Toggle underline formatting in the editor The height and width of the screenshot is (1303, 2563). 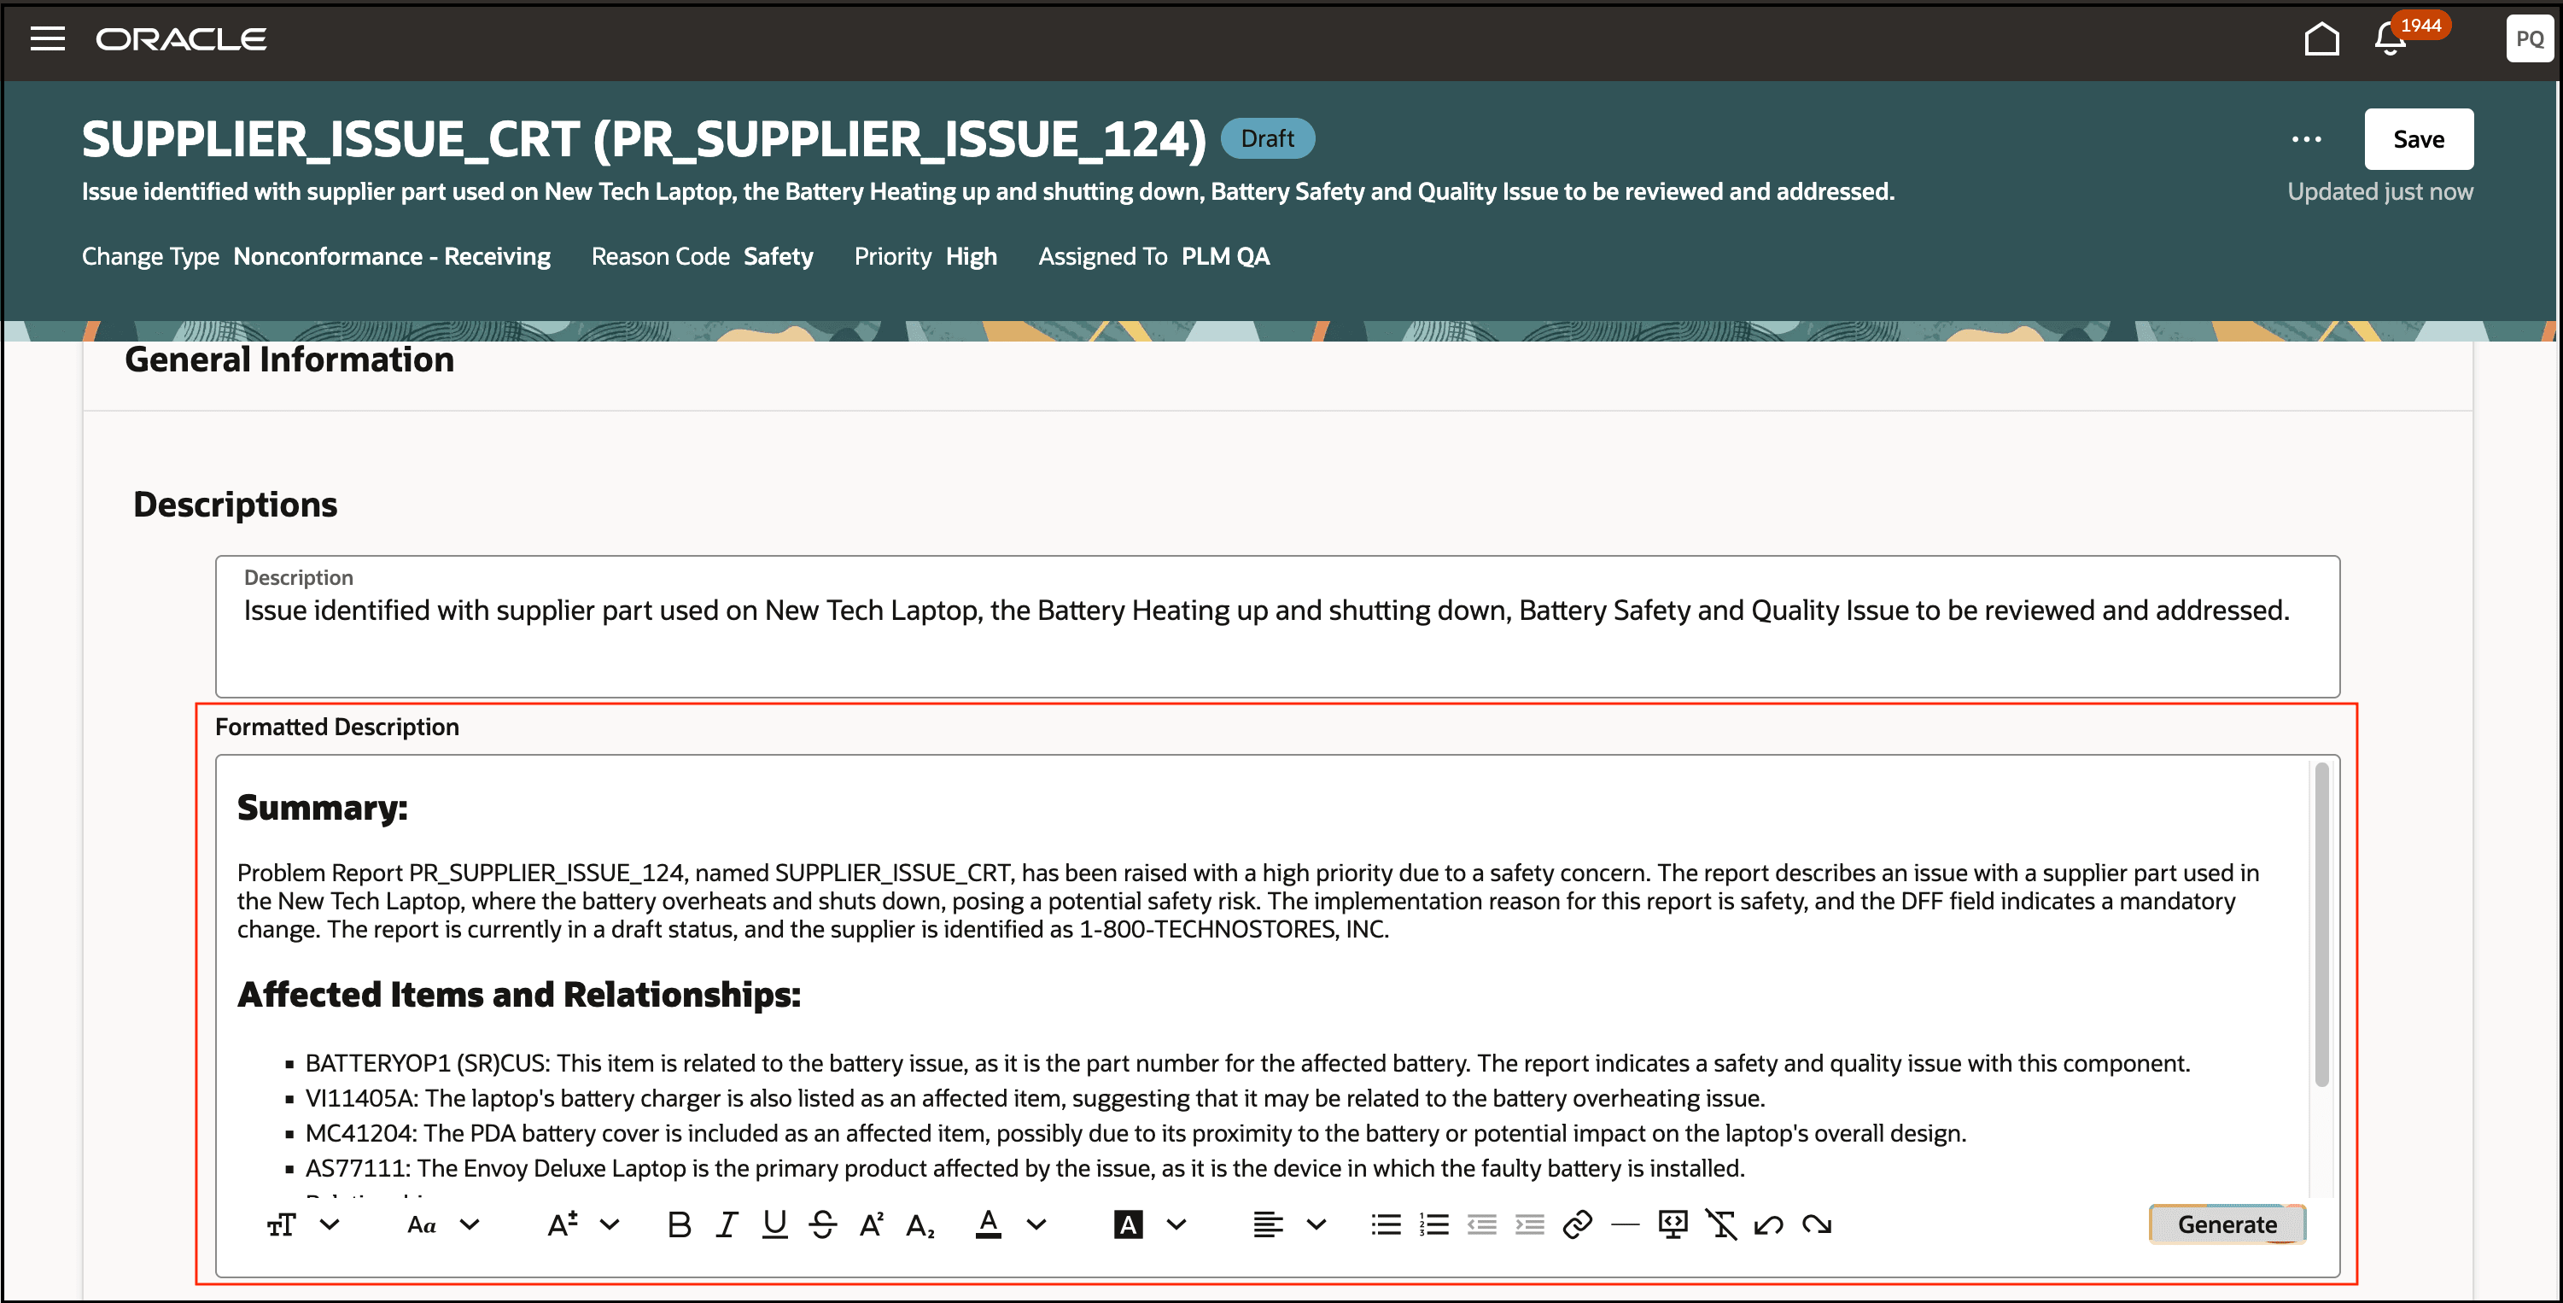774,1224
